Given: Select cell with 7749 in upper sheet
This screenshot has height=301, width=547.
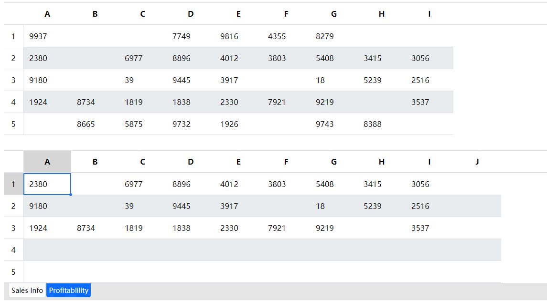Looking at the screenshot, I should coord(191,36).
